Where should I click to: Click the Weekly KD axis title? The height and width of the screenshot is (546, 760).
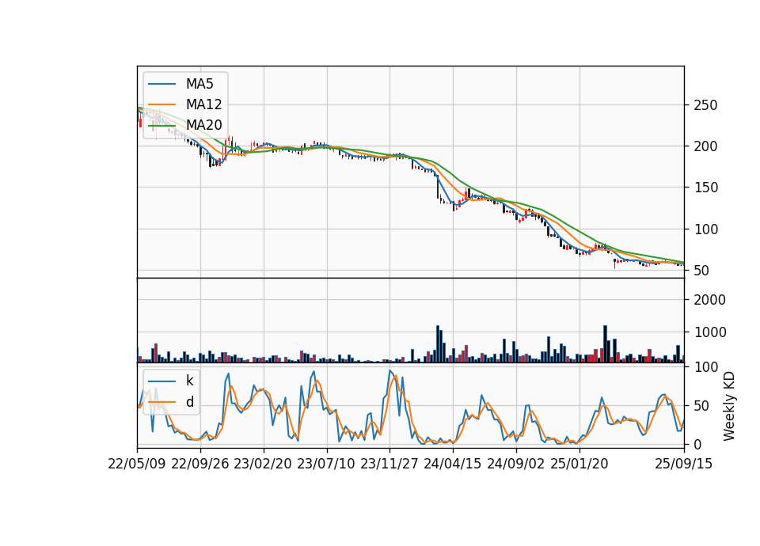pos(729,407)
